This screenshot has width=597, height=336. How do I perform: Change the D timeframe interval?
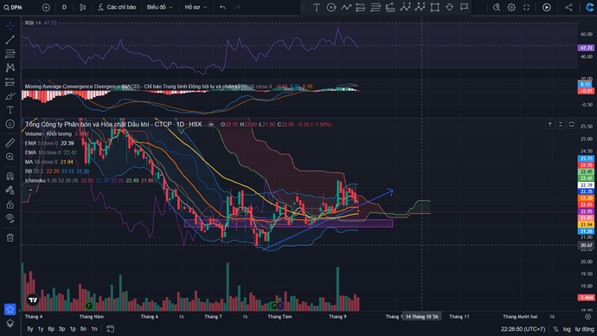(x=64, y=7)
